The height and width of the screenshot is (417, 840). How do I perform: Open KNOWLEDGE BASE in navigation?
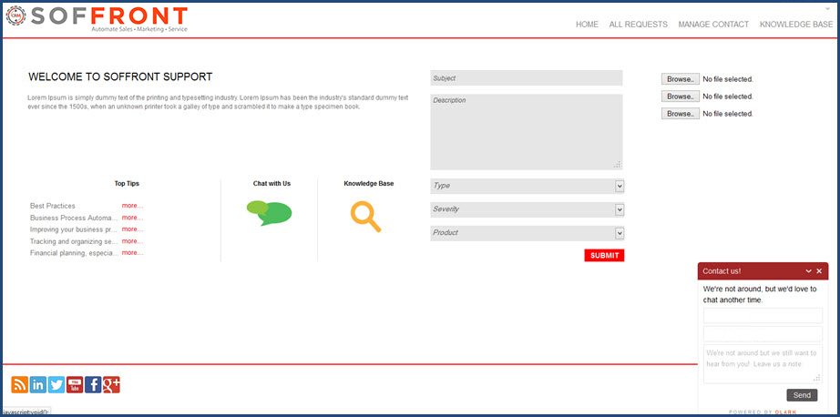point(796,25)
